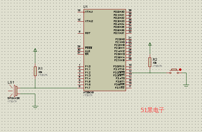Image resolution: width=202 pixels, height=132 pixels.
Task: Click pin number 13 beside P3.3/INT1
Action: coord(130,74)
